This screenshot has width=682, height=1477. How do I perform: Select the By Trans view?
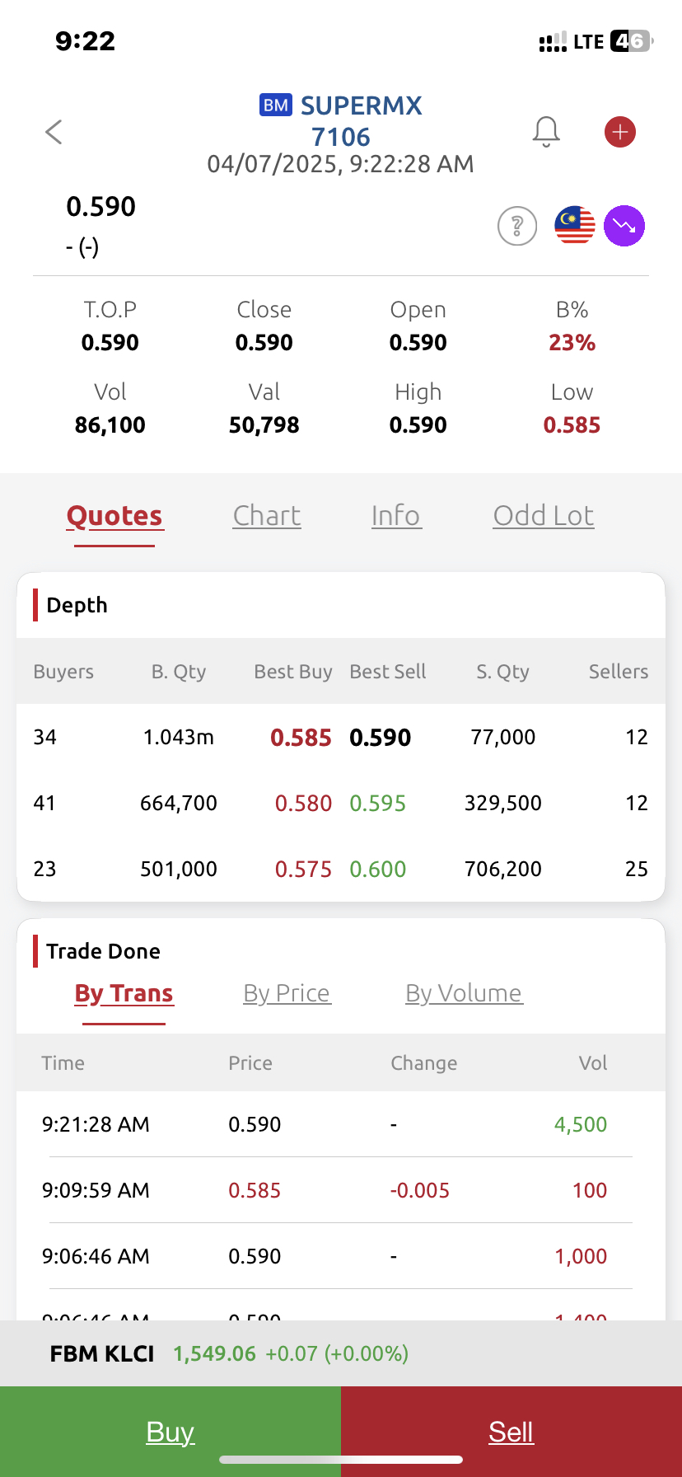[124, 993]
